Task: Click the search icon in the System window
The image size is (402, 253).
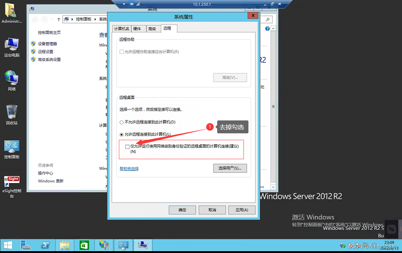Action: [x=267, y=19]
